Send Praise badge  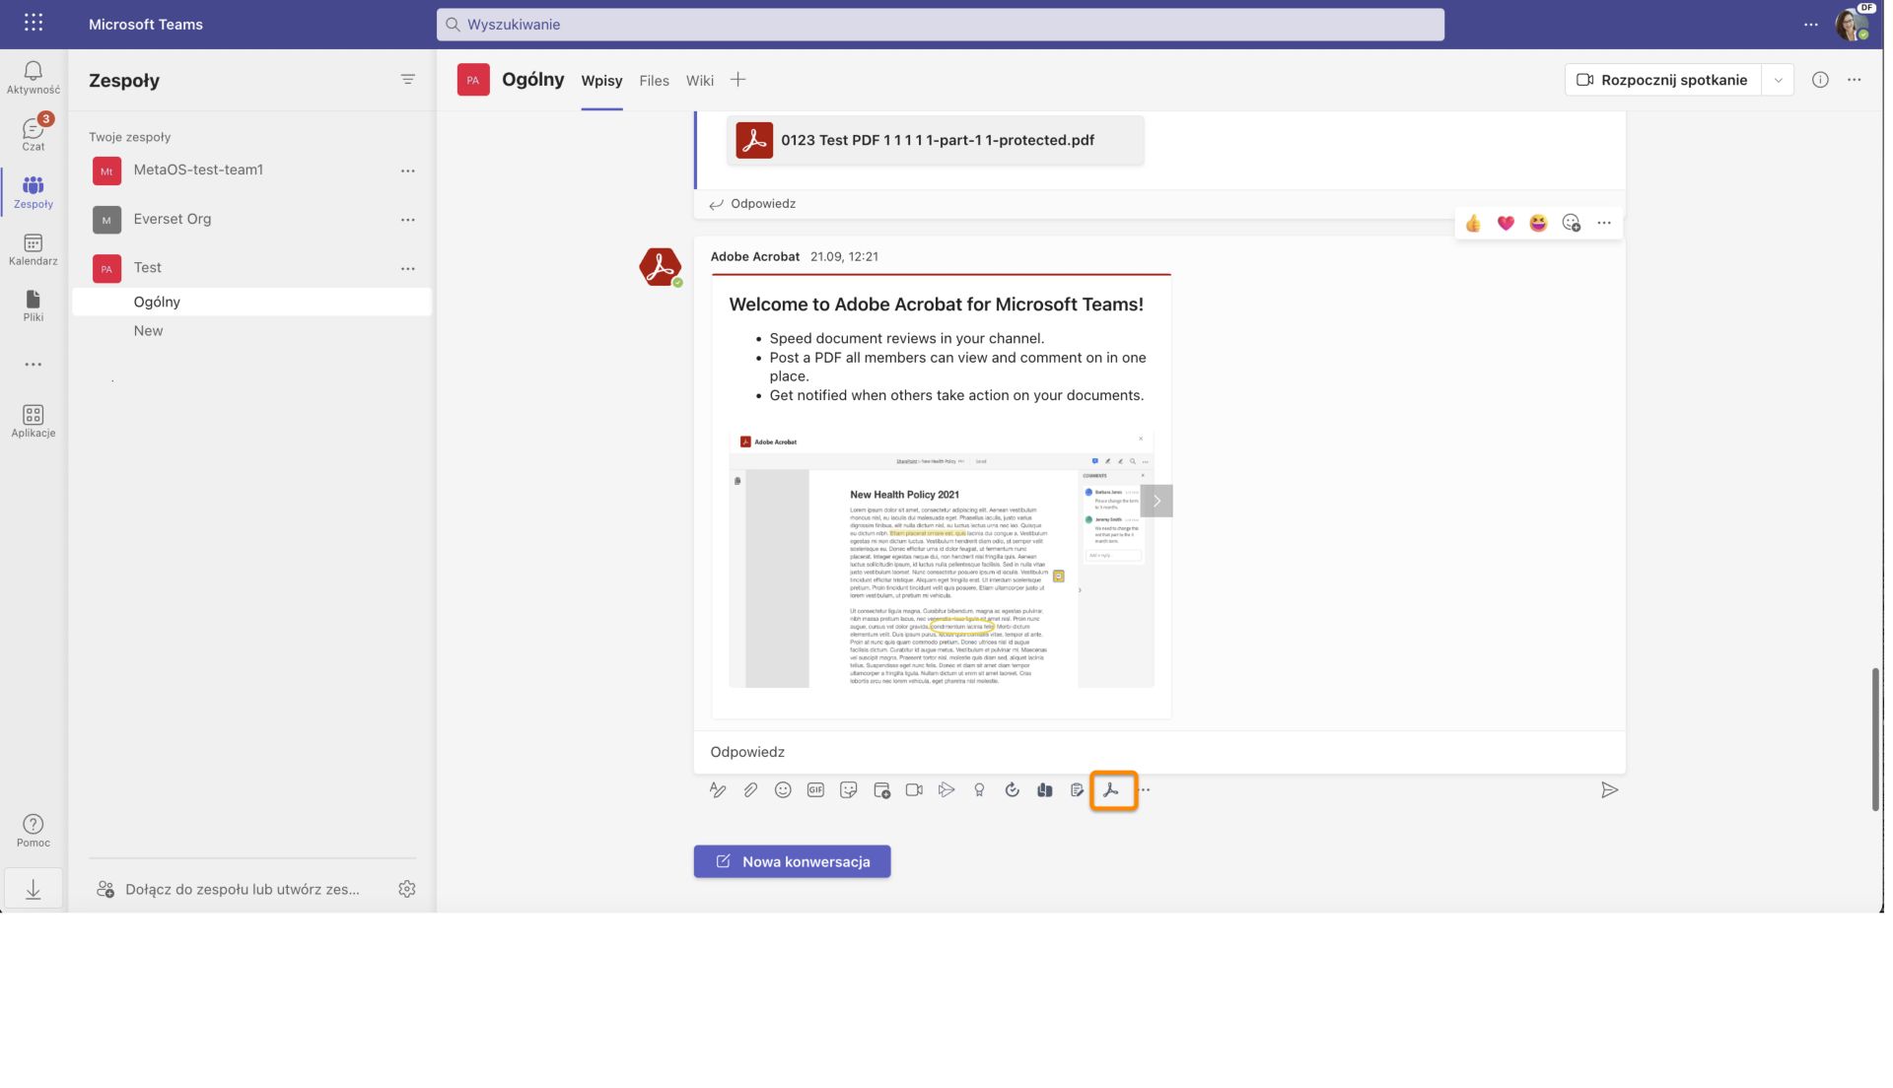(979, 790)
